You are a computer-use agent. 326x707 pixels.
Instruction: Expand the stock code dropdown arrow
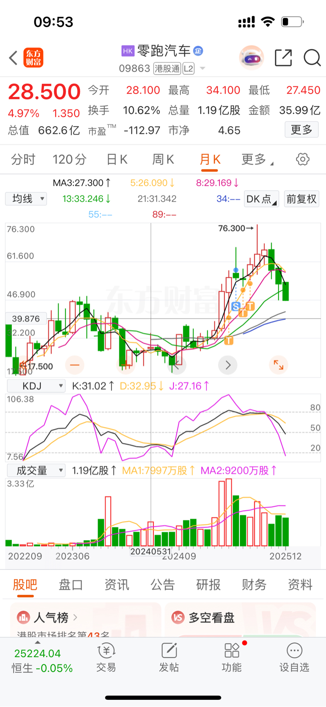click(x=202, y=68)
